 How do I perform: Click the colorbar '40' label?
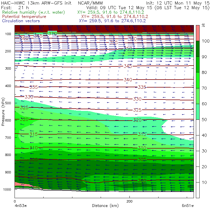point(204,135)
